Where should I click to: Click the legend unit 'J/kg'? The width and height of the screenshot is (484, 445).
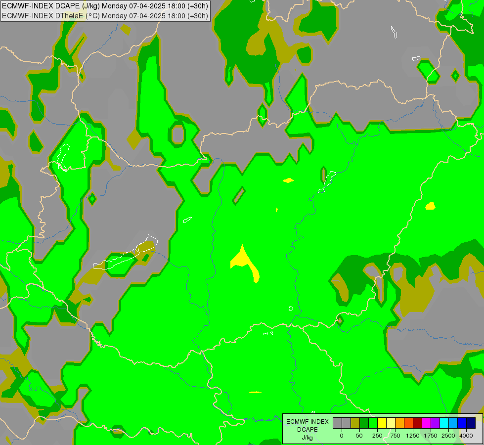point(308,438)
